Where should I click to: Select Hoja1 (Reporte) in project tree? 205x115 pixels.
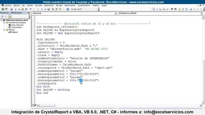(x=17, y=25)
